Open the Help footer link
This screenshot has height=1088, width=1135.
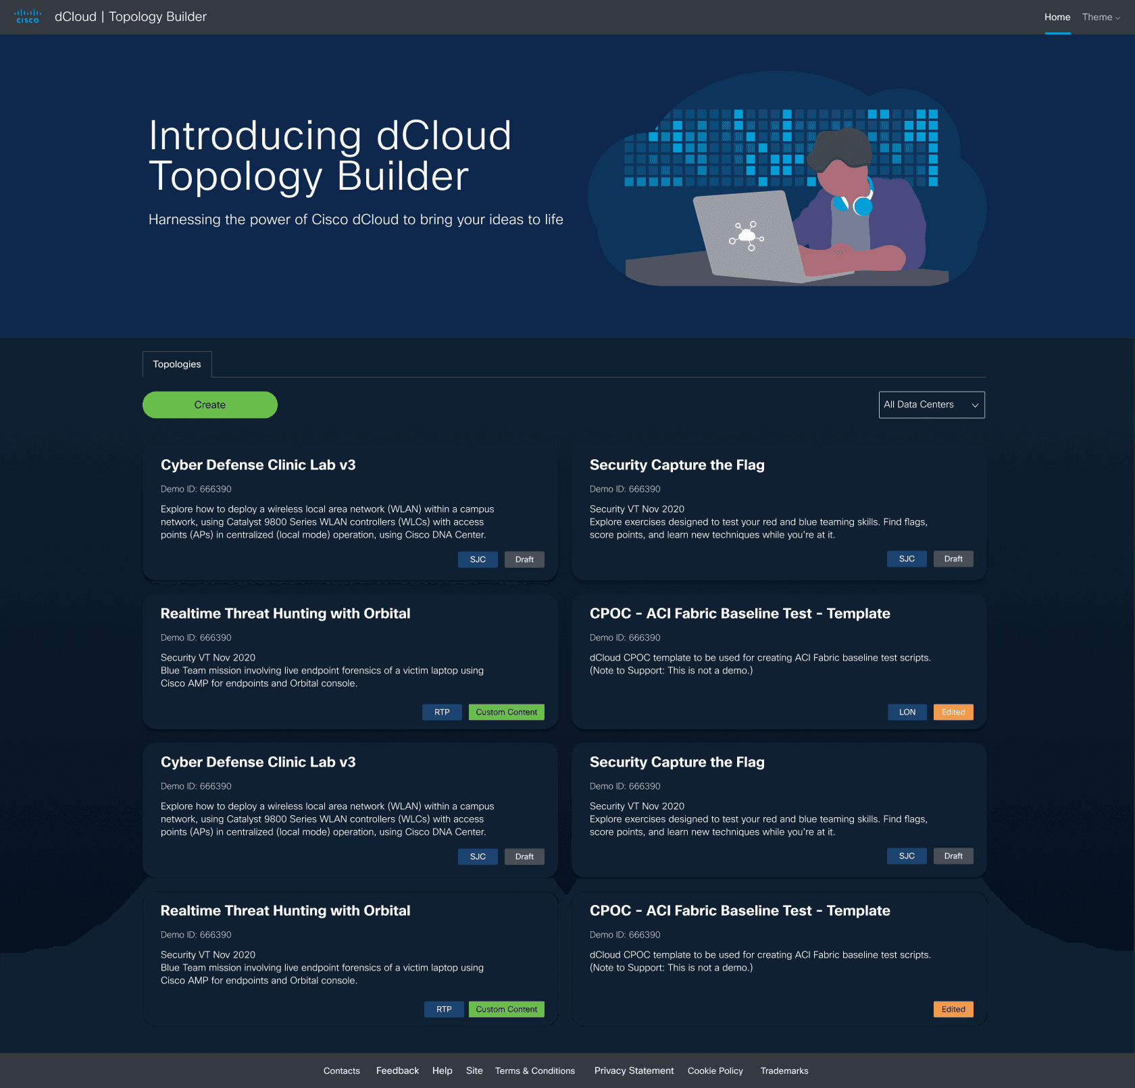[x=443, y=1070]
